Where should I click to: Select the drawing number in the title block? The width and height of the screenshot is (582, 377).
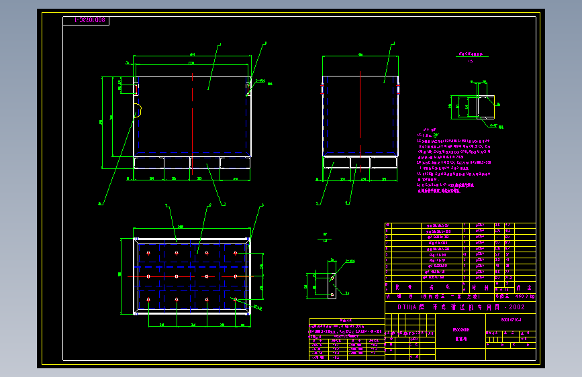point(511,319)
